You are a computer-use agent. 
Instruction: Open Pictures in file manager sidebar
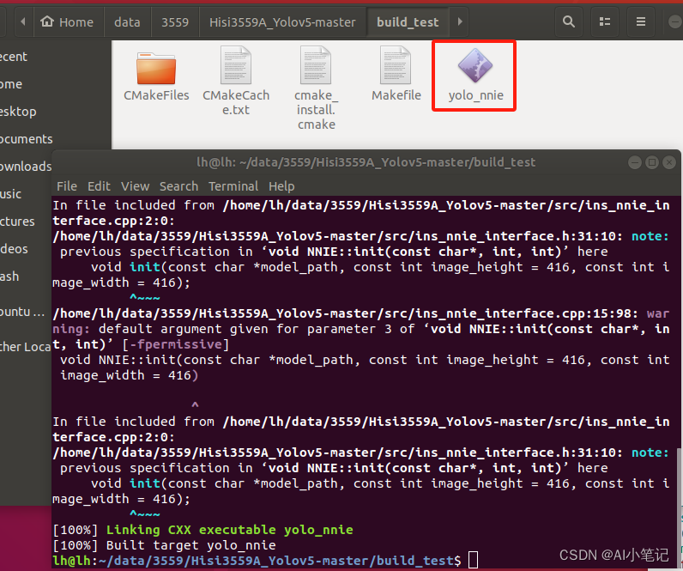tap(17, 222)
